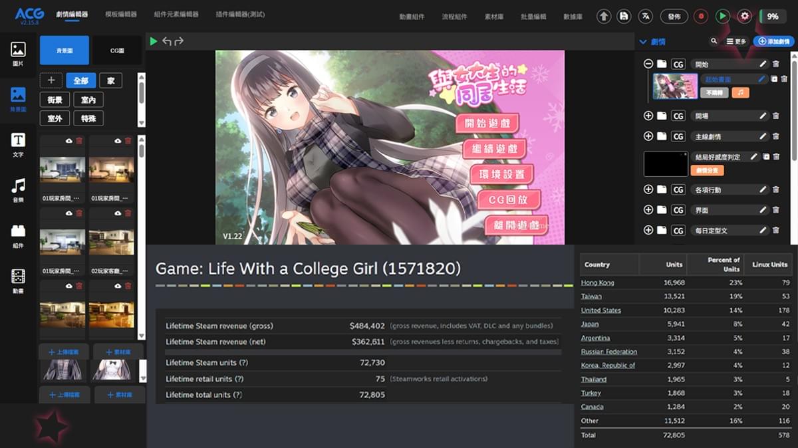Image resolution: width=798 pixels, height=448 pixels.
Task: Expand the 開場 chapter
Action: (648, 116)
